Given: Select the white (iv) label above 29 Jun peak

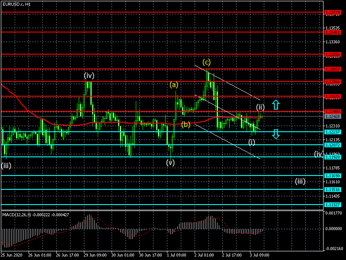Looking at the screenshot, I should (89, 76).
